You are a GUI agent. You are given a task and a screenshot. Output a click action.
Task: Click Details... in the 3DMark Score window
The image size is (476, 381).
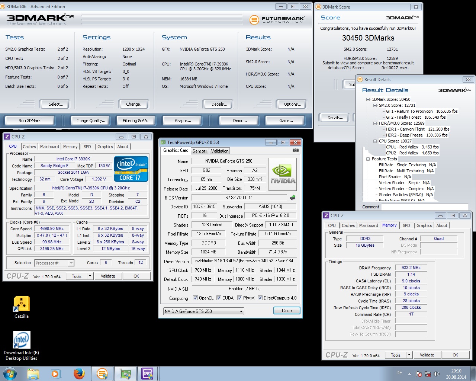[x=335, y=118]
